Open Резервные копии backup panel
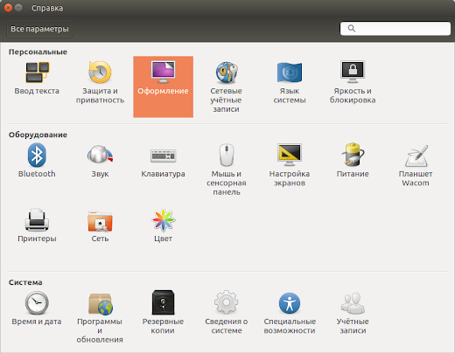The height and width of the screenshot is (353, 455). [163, 313]
